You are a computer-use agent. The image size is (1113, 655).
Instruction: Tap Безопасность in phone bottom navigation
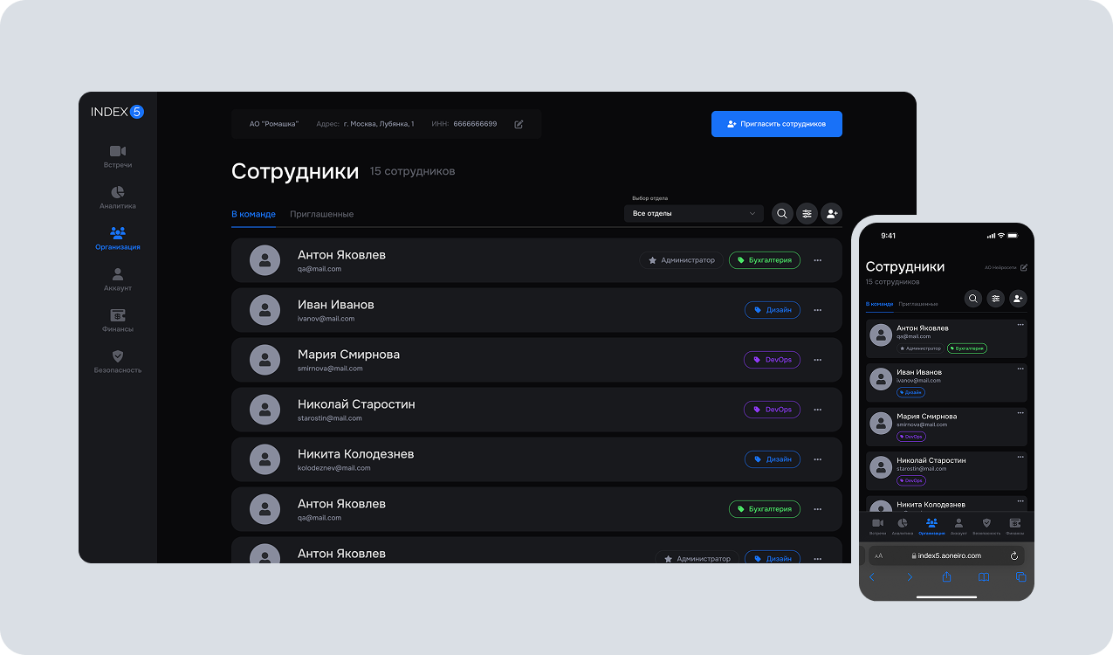(x=986, y=526)
